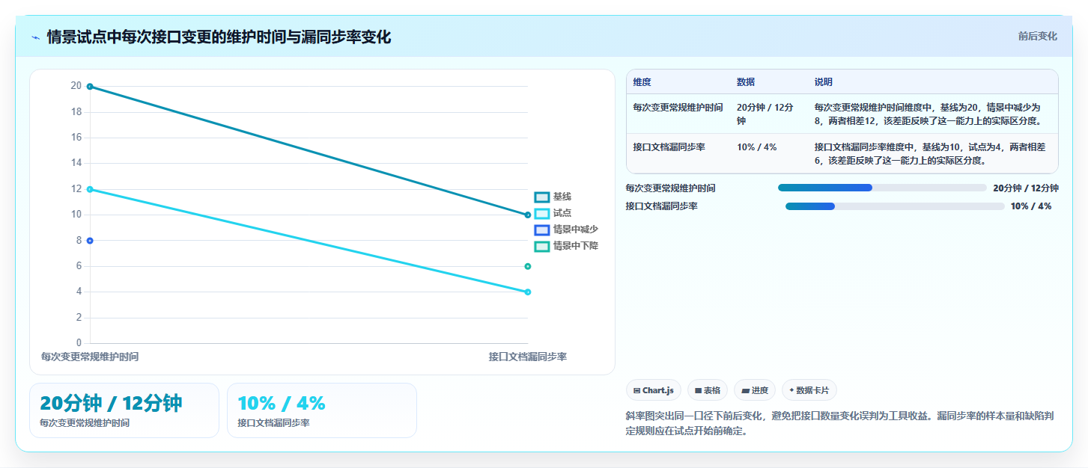
Task: Click the explanation text for 接口文档漏同步率 row
Action: (930, 153)
